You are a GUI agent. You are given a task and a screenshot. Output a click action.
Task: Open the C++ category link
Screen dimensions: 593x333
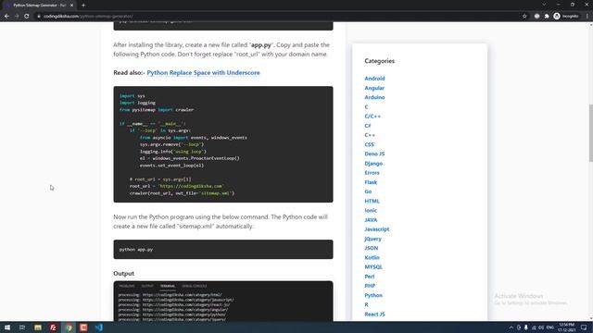pos(370,135)
